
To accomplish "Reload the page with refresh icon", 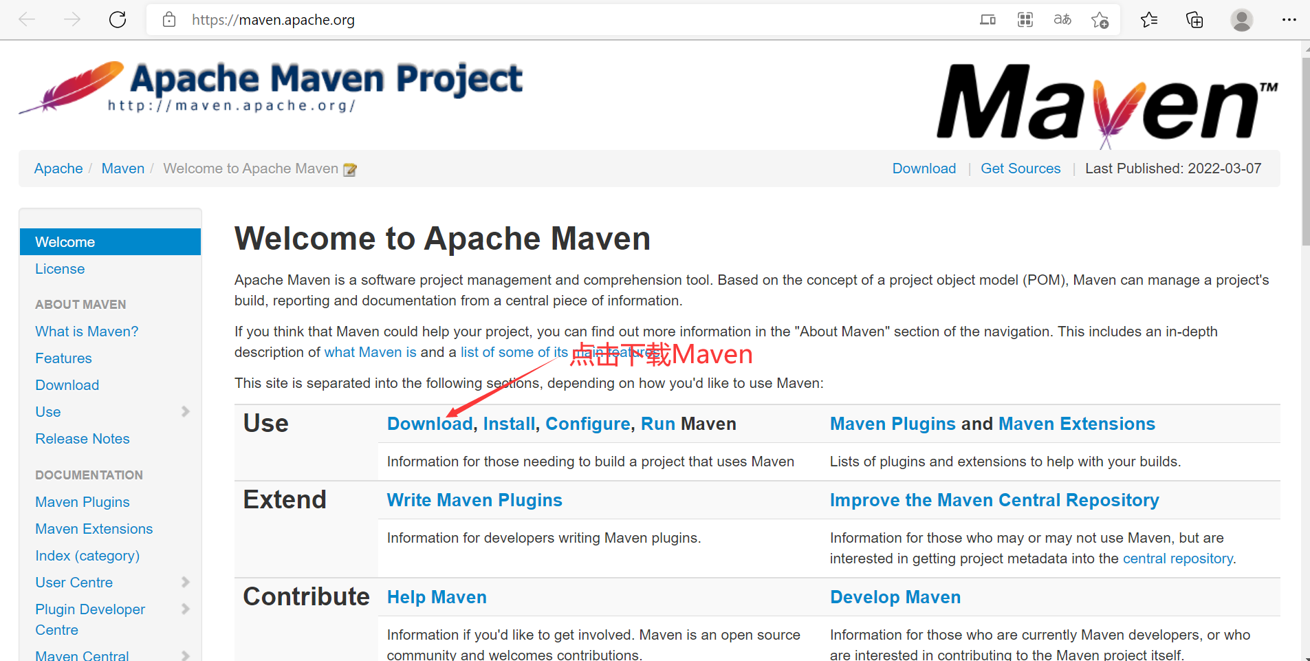I will [x=118, y=19].
